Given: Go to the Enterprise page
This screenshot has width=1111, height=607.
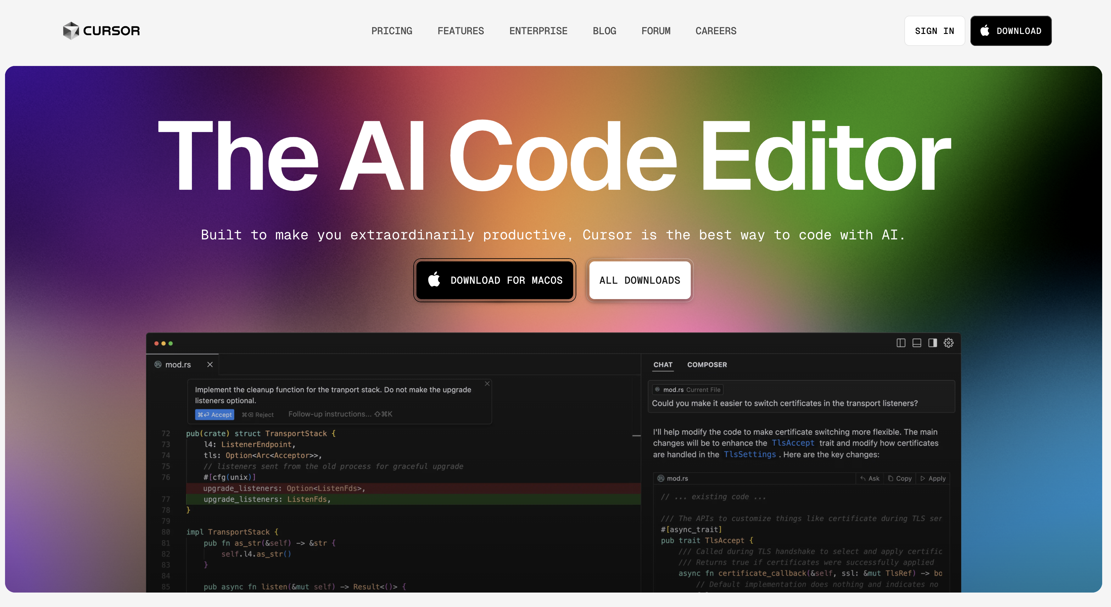Looking at the screenshot, I should pyautogui.click(x=538, y=31).
